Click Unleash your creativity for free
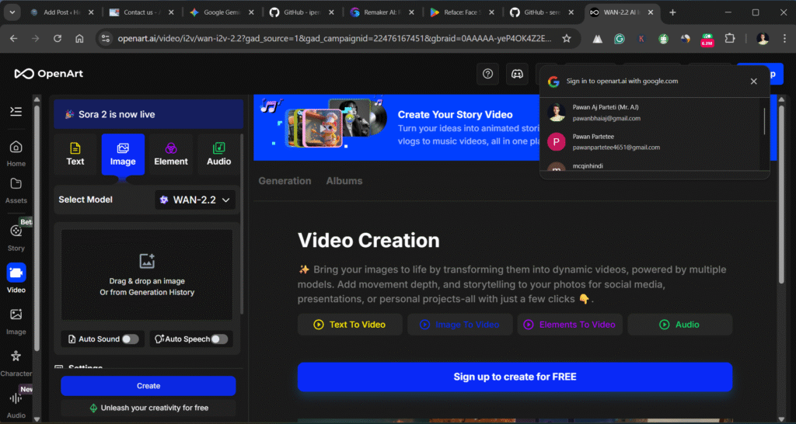 pyautogui.click(x=148, y=408)
